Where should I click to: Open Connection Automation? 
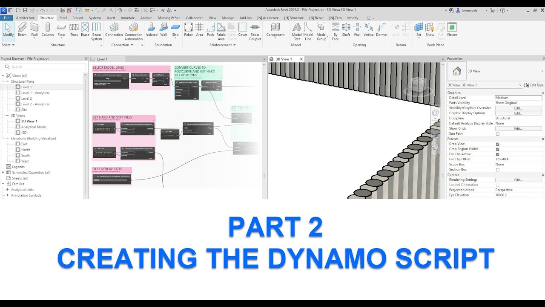[134, 32]
